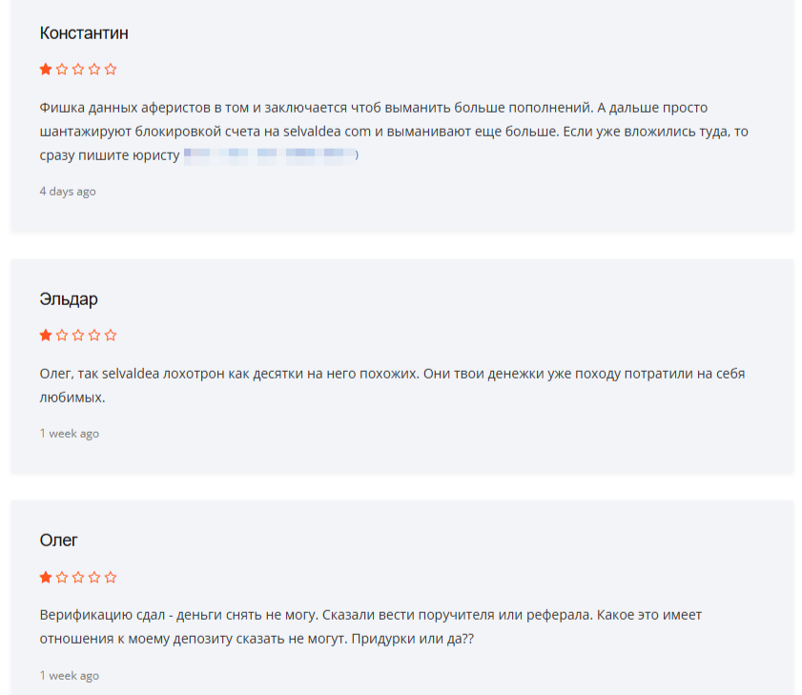The width and height of the screenshot is (802, 695).
Task: Open the reviewer name Эльдар
Action: click(69, 299)
